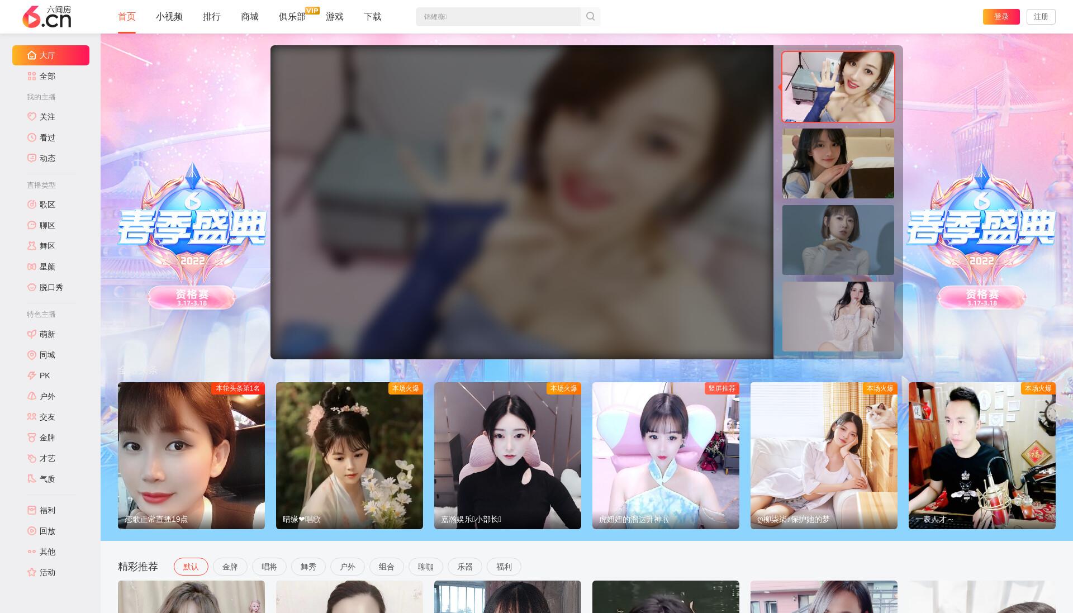Click the chat bubble icon beside 聊区
Screen dimensions: 1073x613
tap(32, 225)
